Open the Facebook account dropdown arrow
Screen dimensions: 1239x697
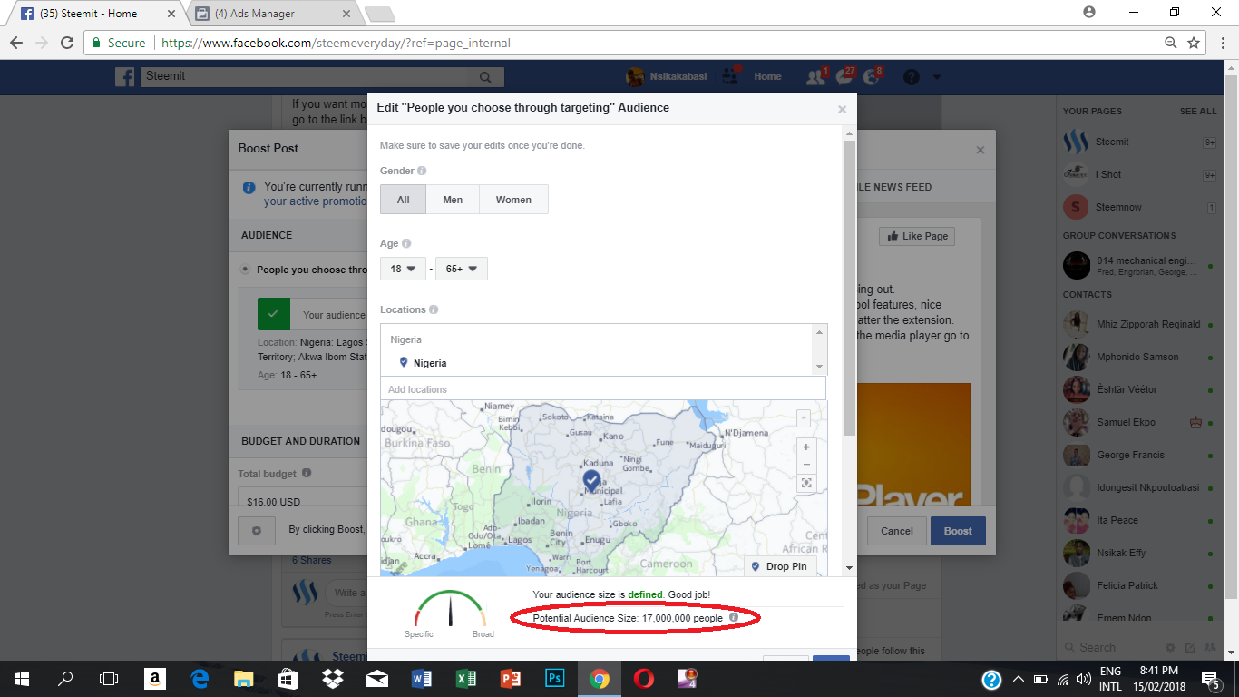coord(937,77)
